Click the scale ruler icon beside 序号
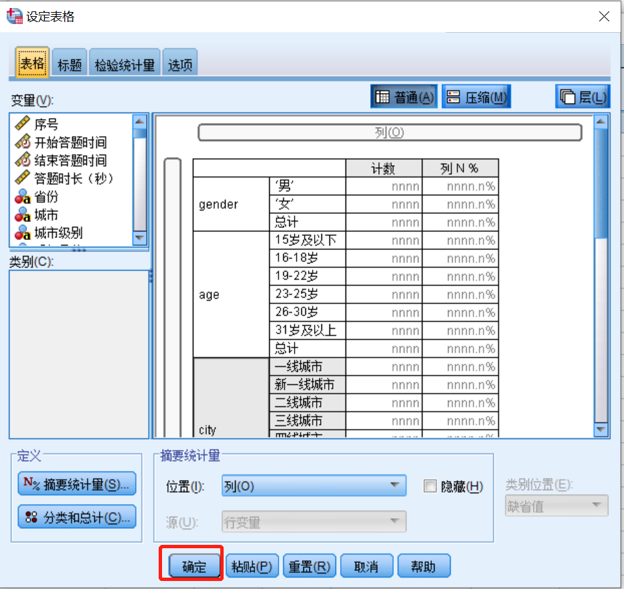 tap(23, 124)
